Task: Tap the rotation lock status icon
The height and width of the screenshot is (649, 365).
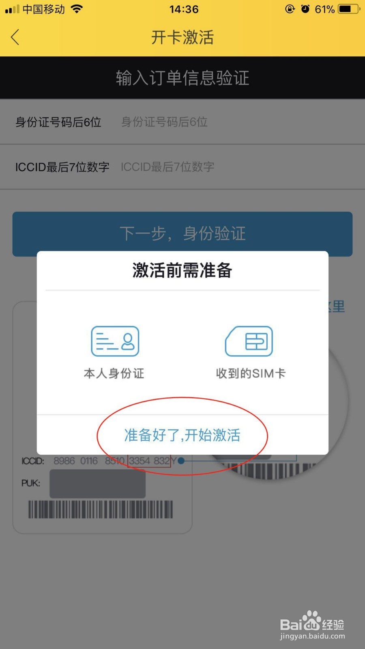Action: point(290,9)
